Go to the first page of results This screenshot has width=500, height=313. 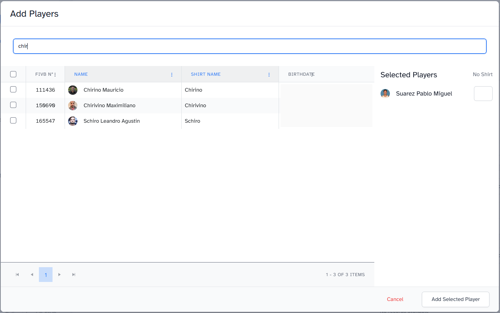[x=17, y=275]
